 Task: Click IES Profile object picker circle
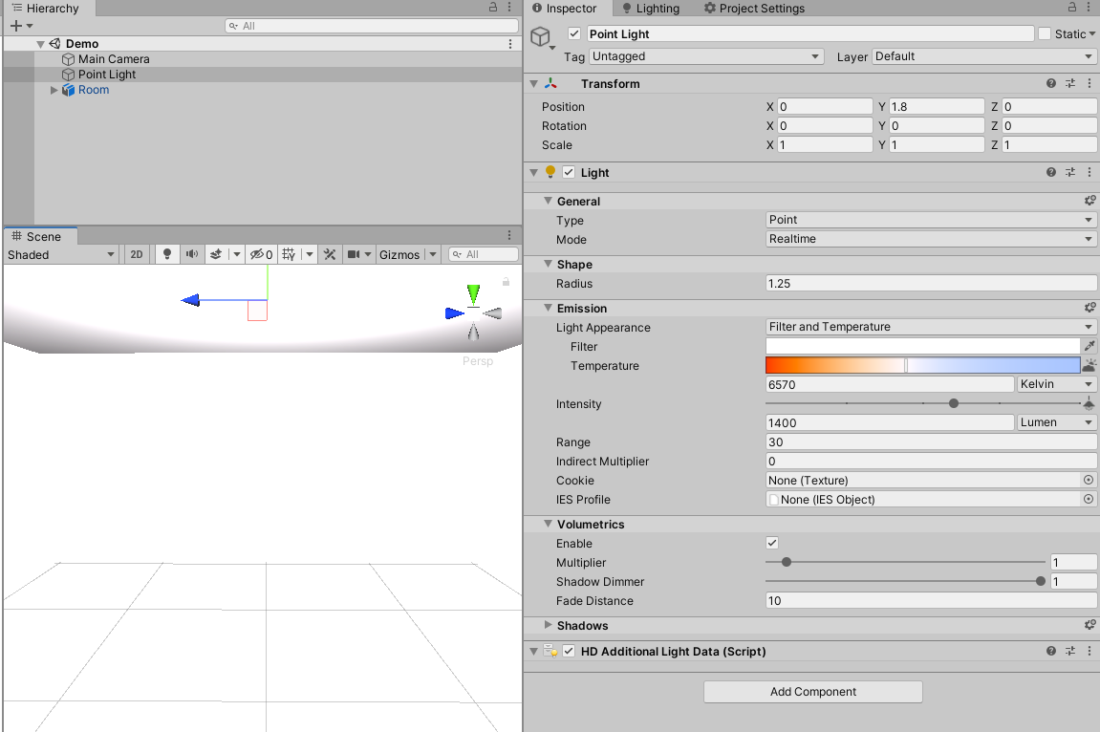[x=1089, y=499]
